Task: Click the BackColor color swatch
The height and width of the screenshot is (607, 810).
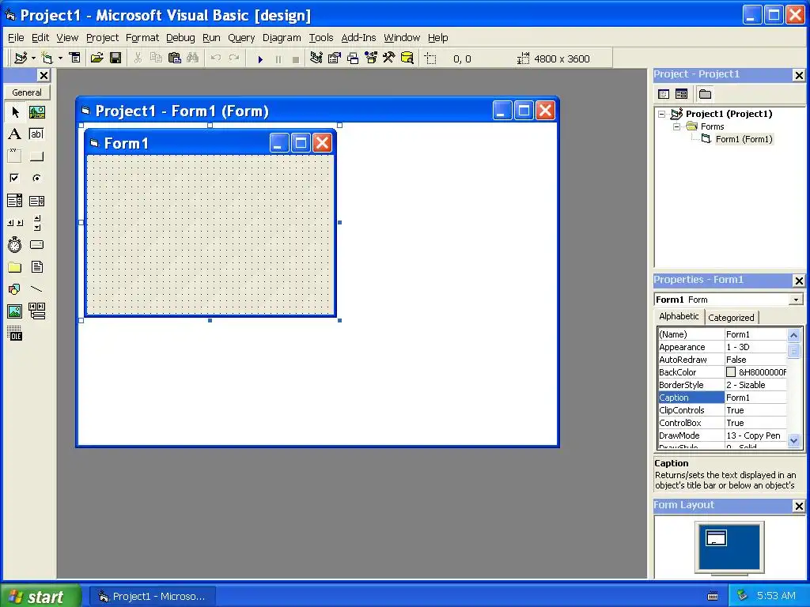Action: coord(730,372)
